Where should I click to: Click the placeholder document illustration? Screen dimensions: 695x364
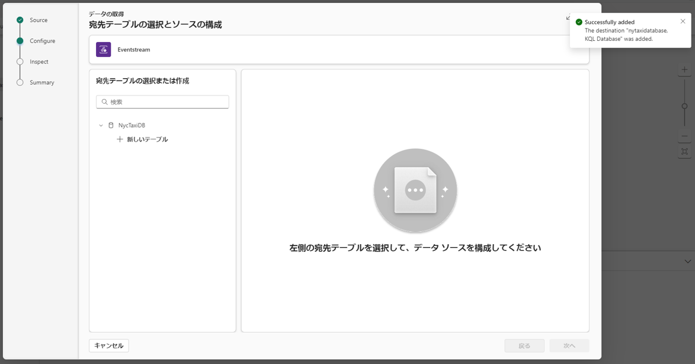click(415, 190)
